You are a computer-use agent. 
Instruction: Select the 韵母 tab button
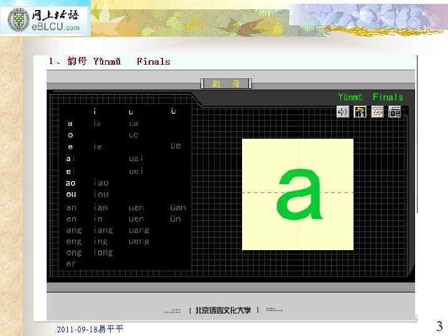pos(226,84)
